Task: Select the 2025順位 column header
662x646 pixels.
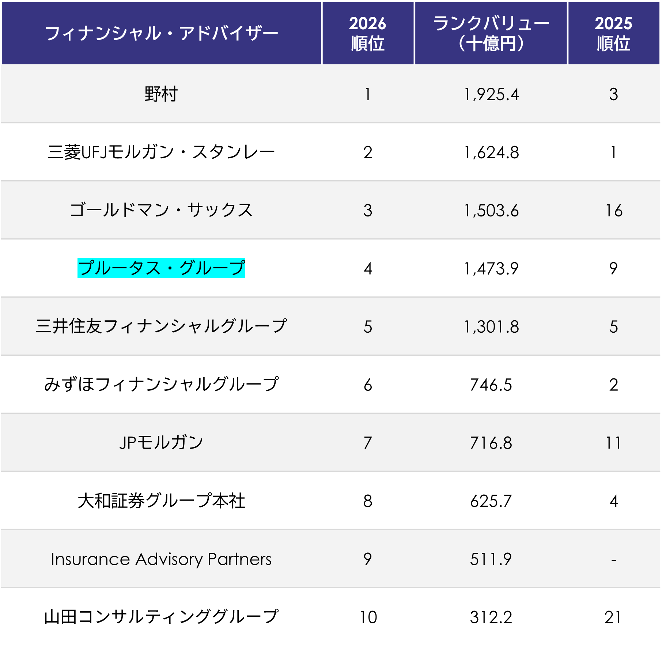Action: click(613, 33)
